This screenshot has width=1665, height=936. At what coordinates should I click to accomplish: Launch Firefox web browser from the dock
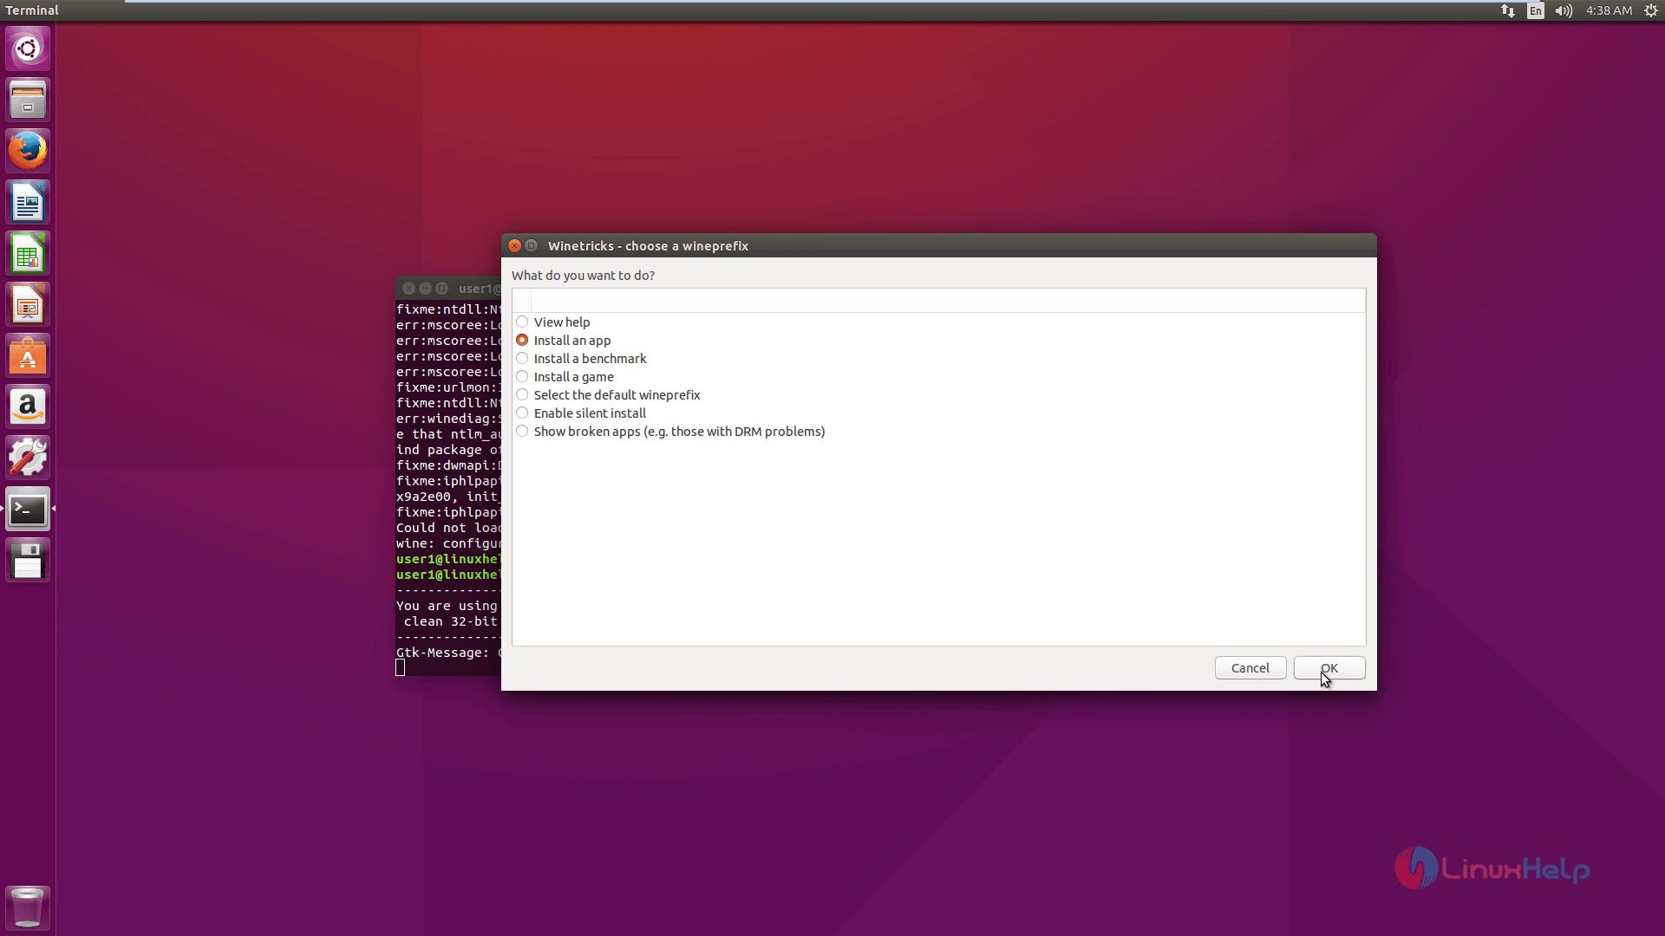coord(28,151)
